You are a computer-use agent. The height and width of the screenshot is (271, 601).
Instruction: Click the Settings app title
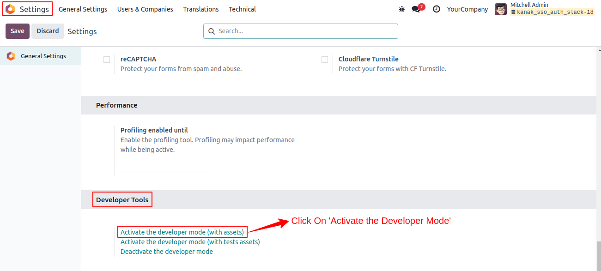34,9
